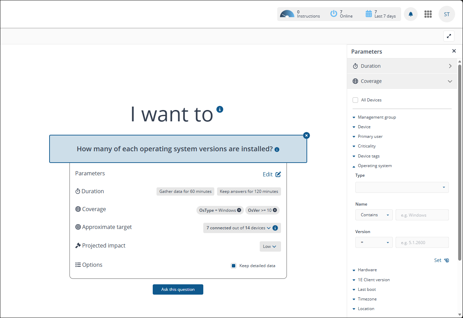Click the info icon beside approximate target

coord(275,228)
